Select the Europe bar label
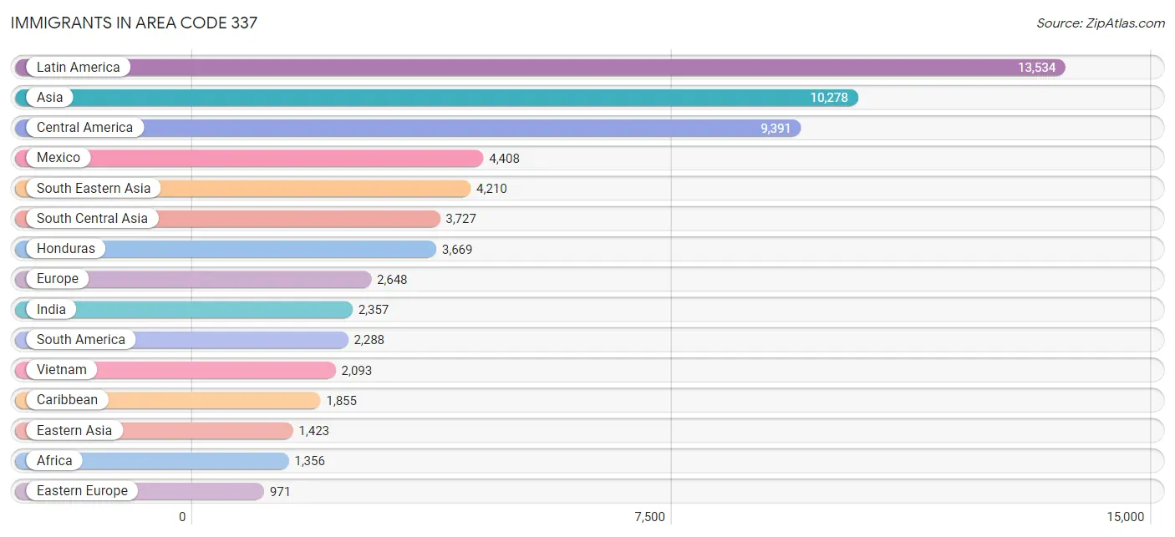Image resolution: width=1175 pixels, height=537 pixels. click(57, 279)
